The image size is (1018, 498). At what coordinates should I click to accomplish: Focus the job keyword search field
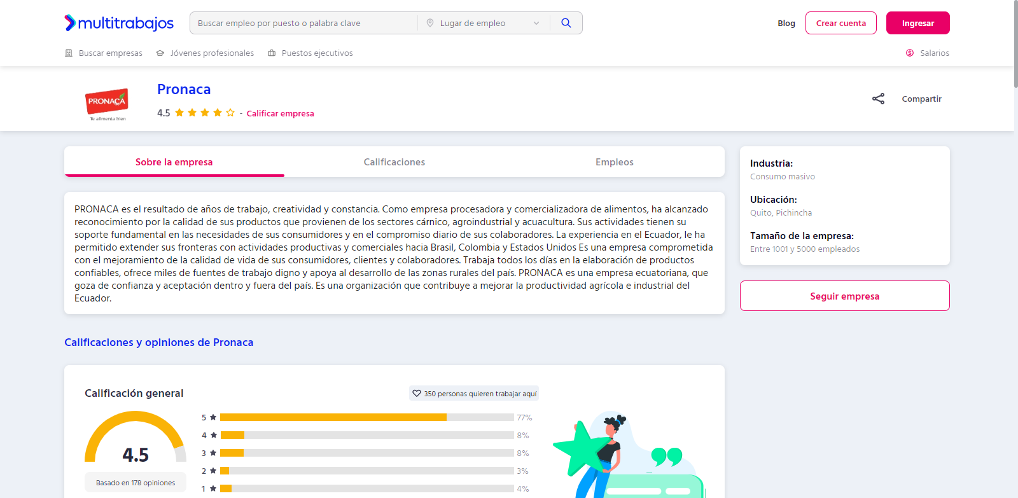click(304, 23)
